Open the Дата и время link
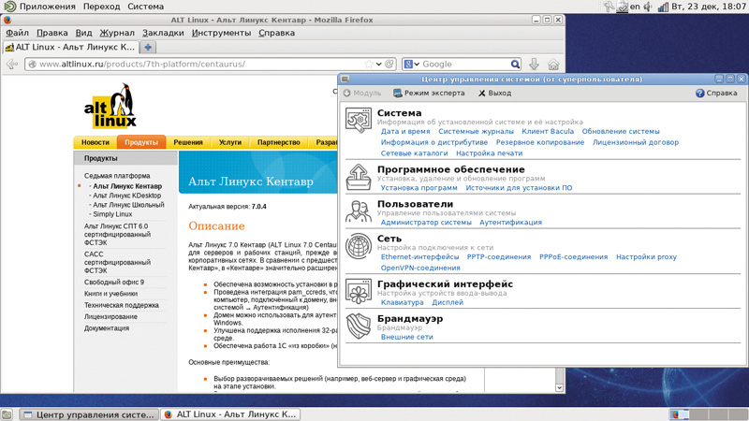The image size is (749, 421). 405,131
